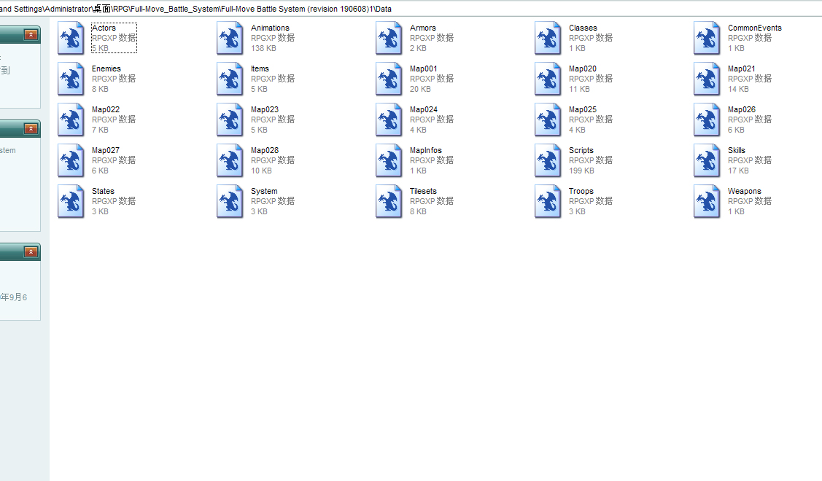
Task: Select the Weapons file icon
Action: click(707, 201)
